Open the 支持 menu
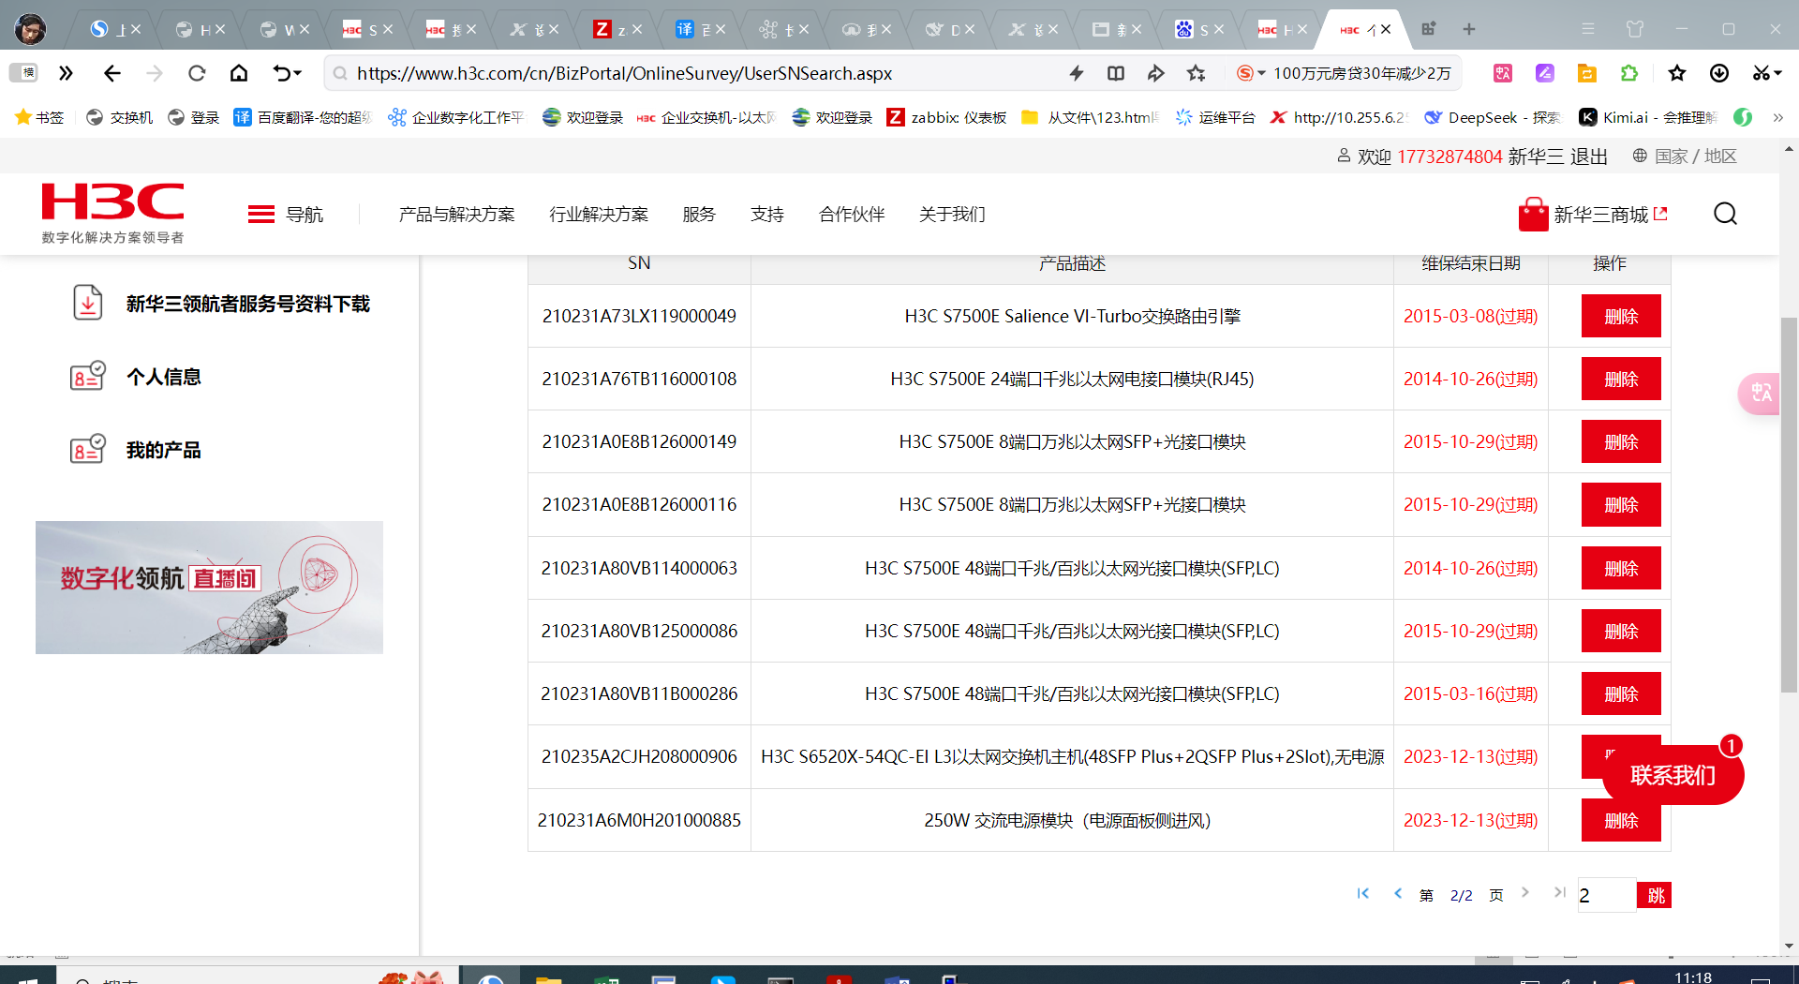 pos(767,215)
